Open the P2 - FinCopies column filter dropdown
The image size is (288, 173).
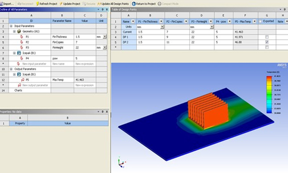point(186,21)
